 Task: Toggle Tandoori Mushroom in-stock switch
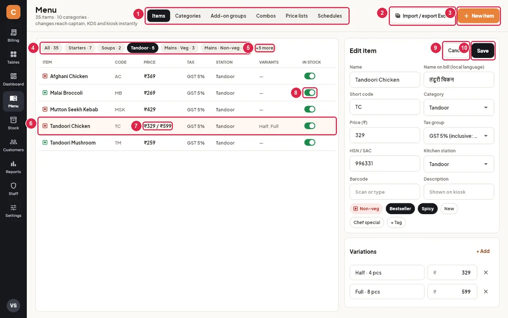pos(310,142)
